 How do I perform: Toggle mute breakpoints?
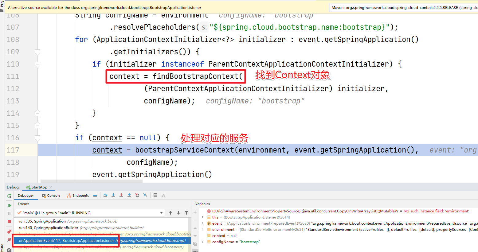9,239
